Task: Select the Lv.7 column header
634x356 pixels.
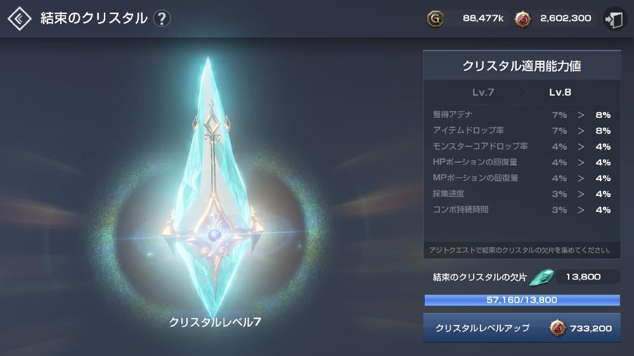Action: tap(482, 92)
